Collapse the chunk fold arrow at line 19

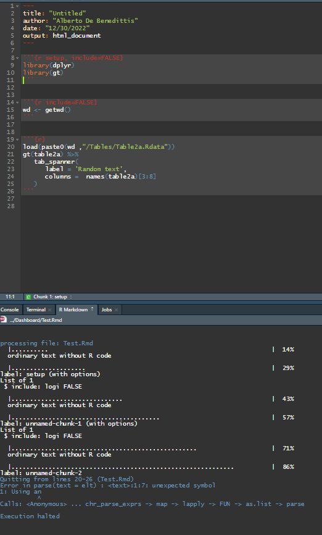[18, 139]
